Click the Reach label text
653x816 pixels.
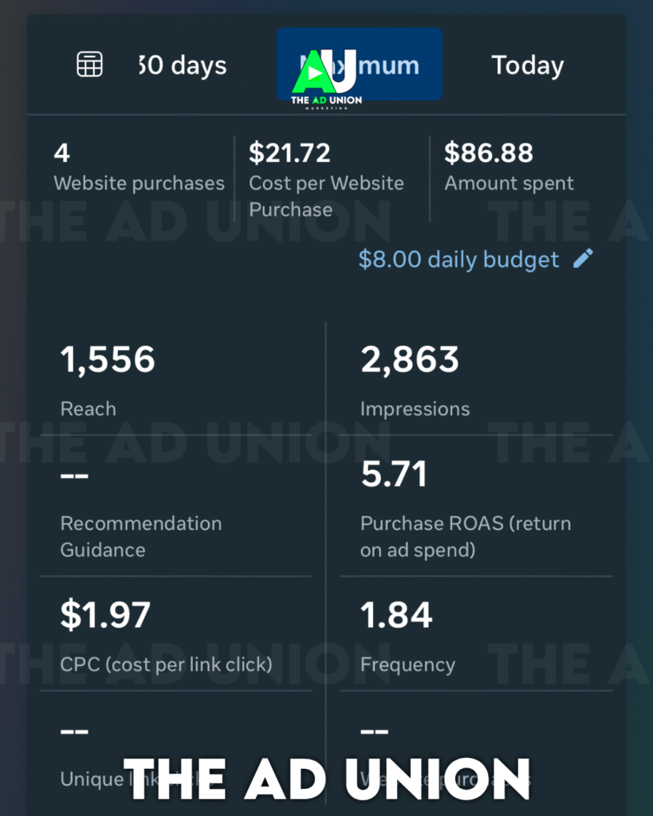89,409
